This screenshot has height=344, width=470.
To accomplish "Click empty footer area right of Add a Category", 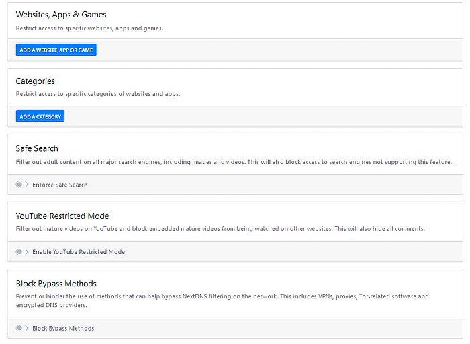I will pos(269,116).
